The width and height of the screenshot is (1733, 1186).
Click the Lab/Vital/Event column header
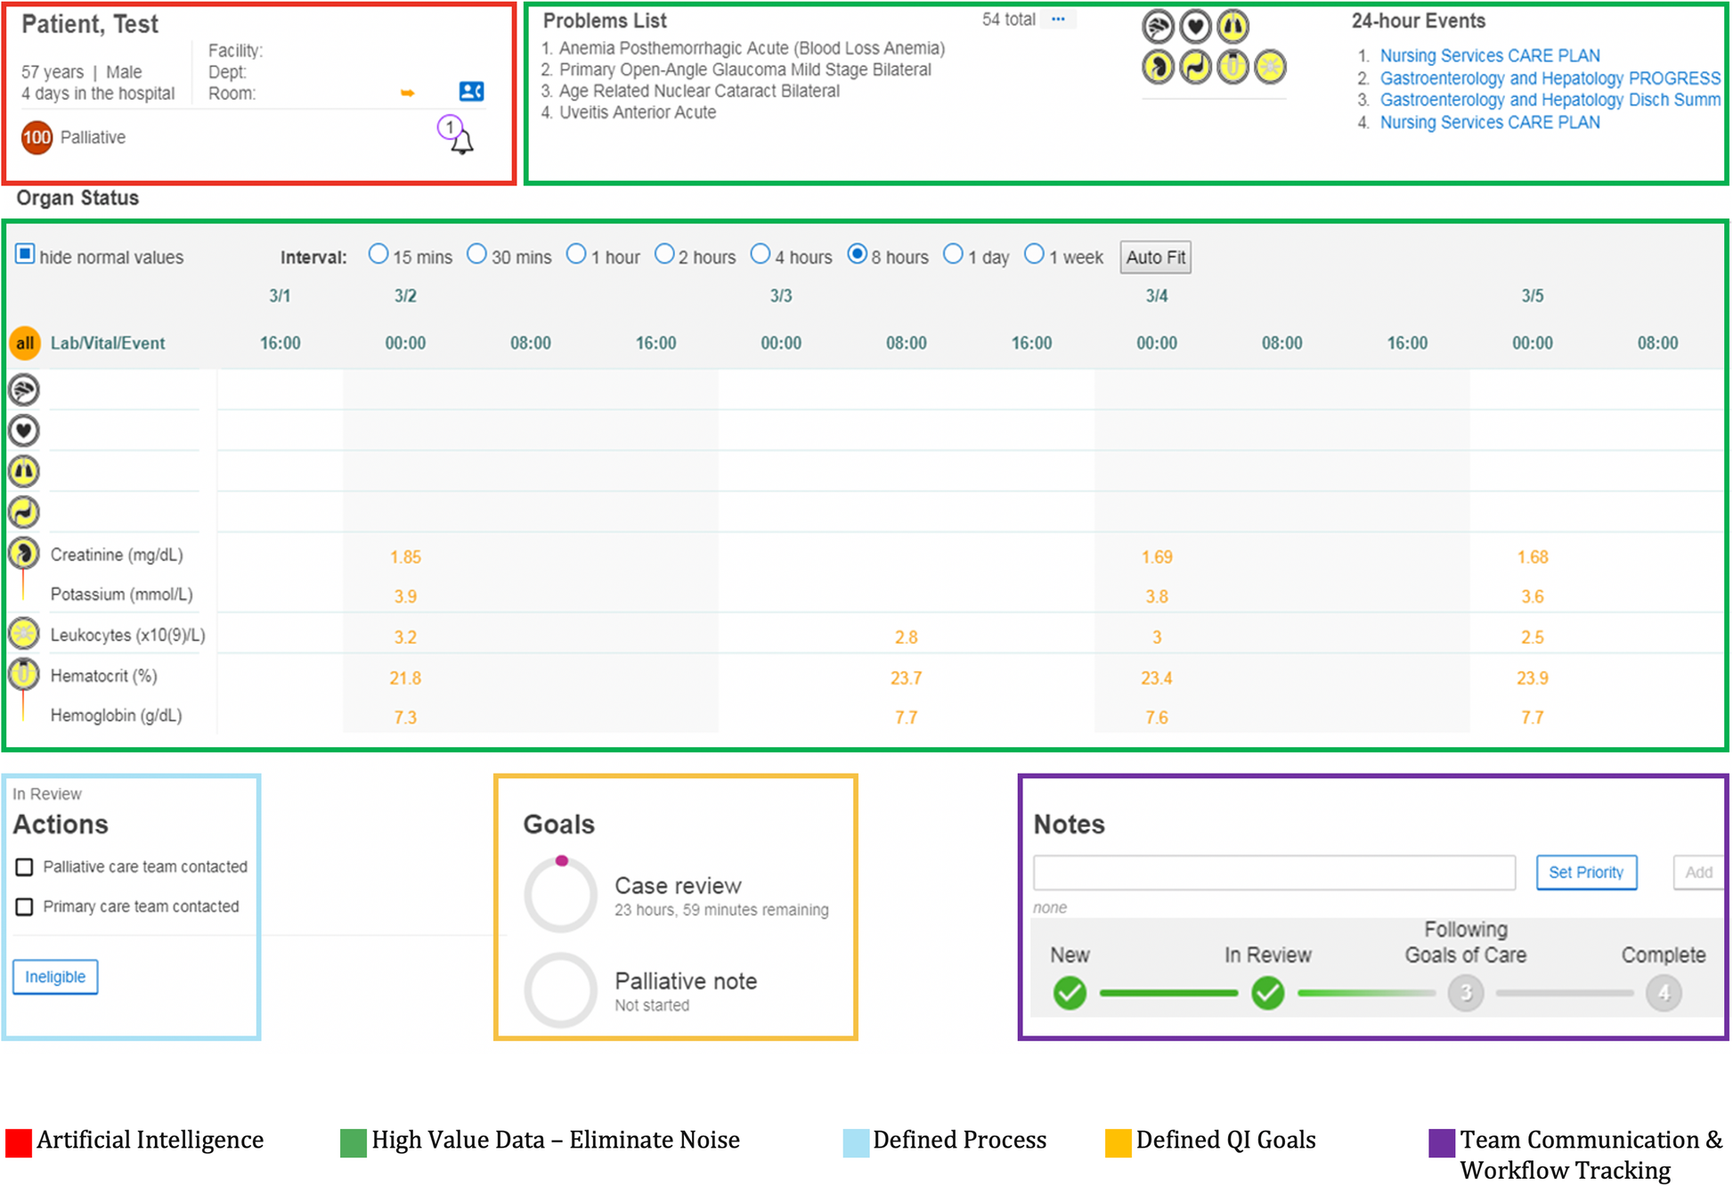point(108,343)
